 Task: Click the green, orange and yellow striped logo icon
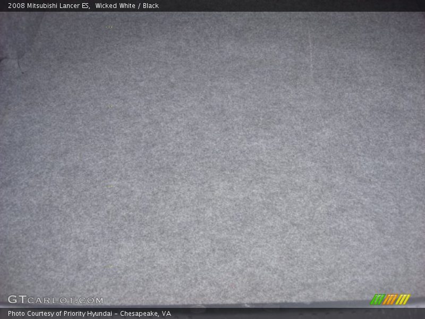[390, 299]
